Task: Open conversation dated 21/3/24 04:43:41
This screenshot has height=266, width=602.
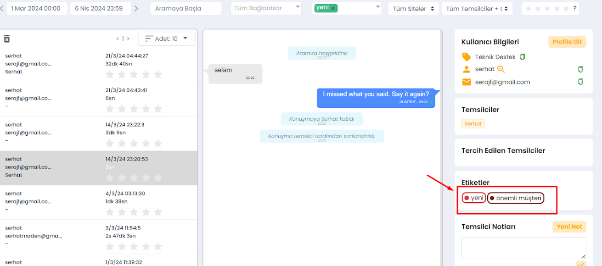Action: click(99, 99)
